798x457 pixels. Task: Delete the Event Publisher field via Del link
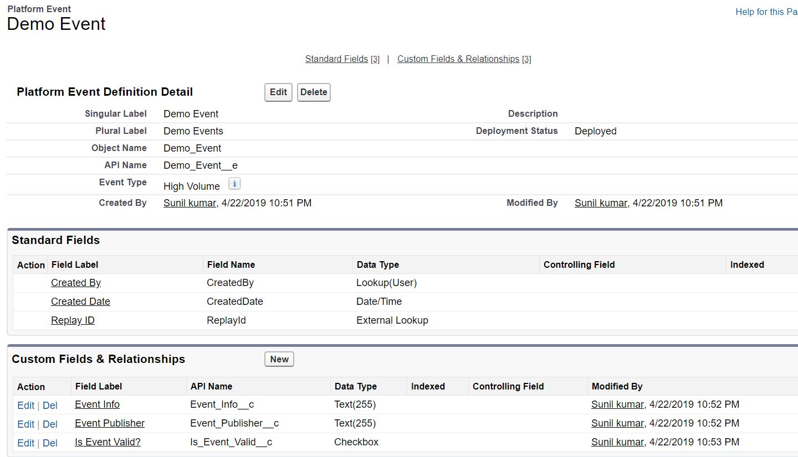click(x=50, y=424)
